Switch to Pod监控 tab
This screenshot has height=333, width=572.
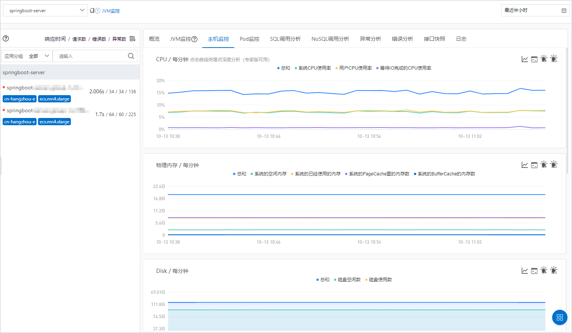pyautogui.click(x=249, y=39)
